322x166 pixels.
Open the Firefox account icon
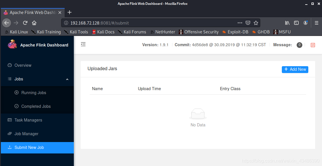(305, 23)
